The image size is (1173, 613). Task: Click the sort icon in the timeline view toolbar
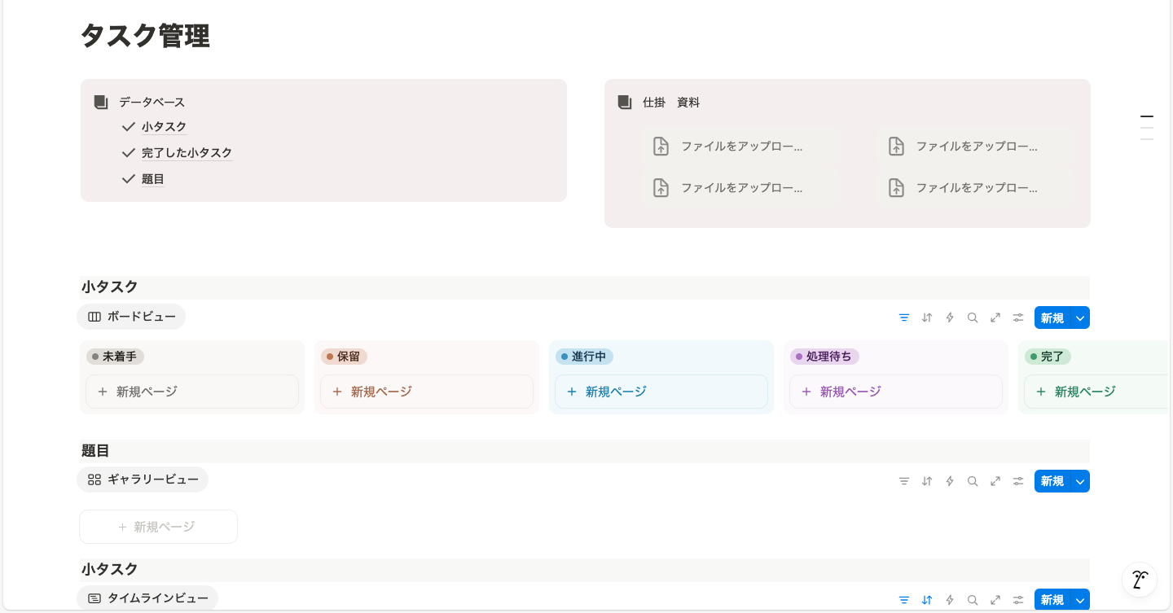point(926,600)
